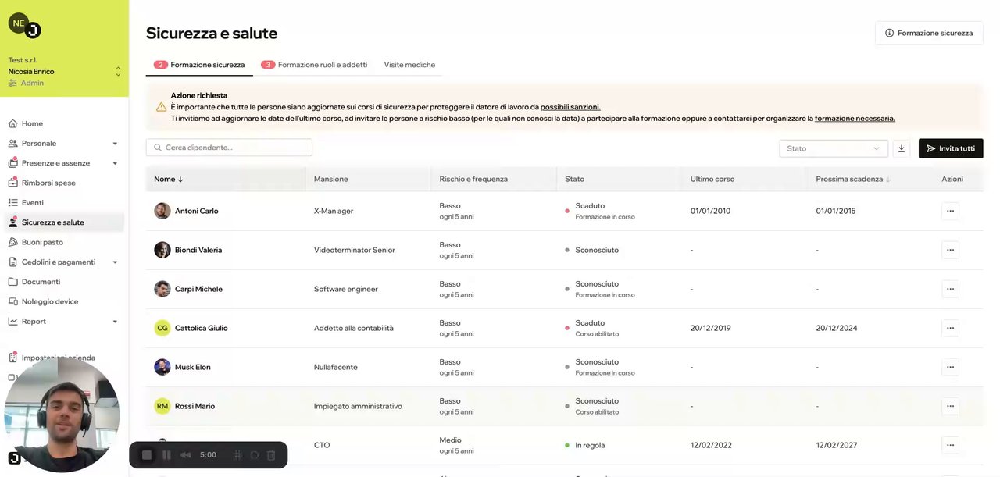
Task: Click the Addetto alla contabilità cell
Action: tap(354, 328)
